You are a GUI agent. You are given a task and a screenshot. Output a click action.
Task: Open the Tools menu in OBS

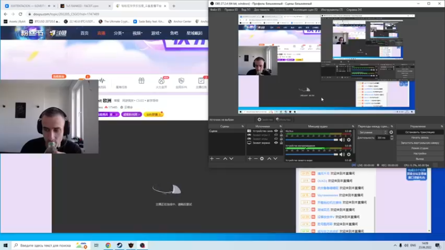(x=332, y=9)
